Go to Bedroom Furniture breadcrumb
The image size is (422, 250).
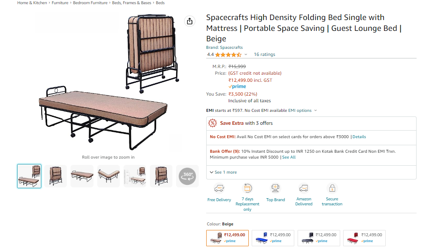pos(90,3)
